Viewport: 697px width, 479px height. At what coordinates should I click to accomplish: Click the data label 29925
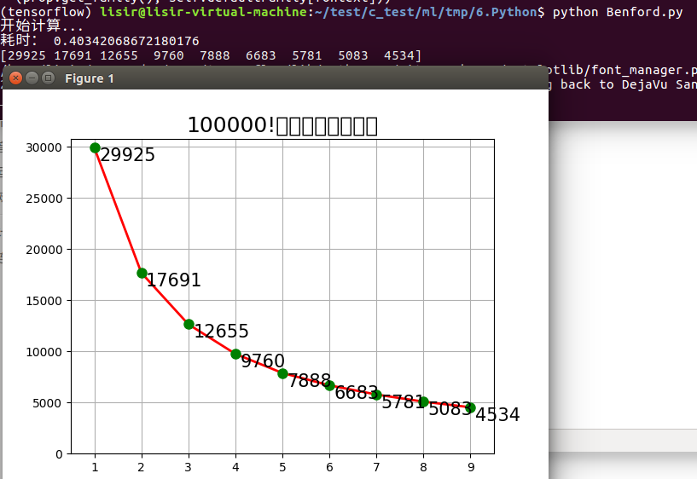pos(128,155)
